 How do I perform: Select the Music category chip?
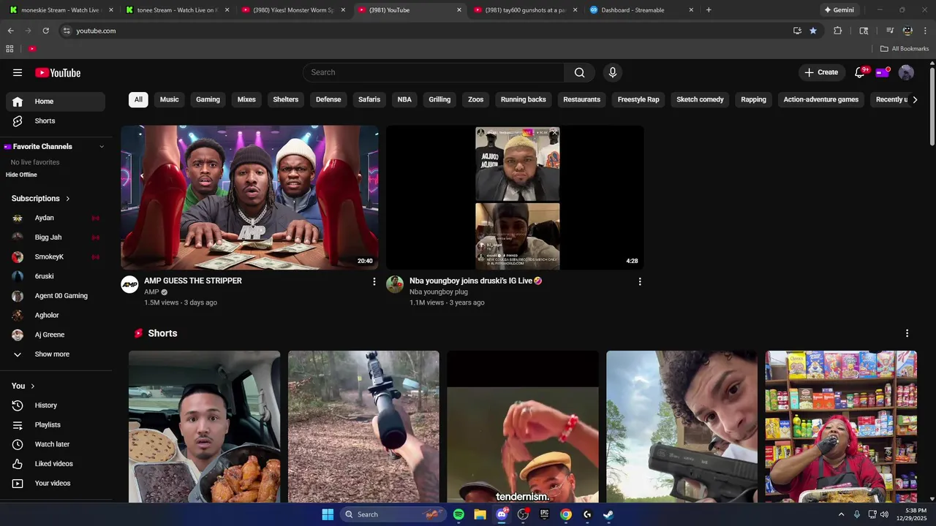(169, 99)
